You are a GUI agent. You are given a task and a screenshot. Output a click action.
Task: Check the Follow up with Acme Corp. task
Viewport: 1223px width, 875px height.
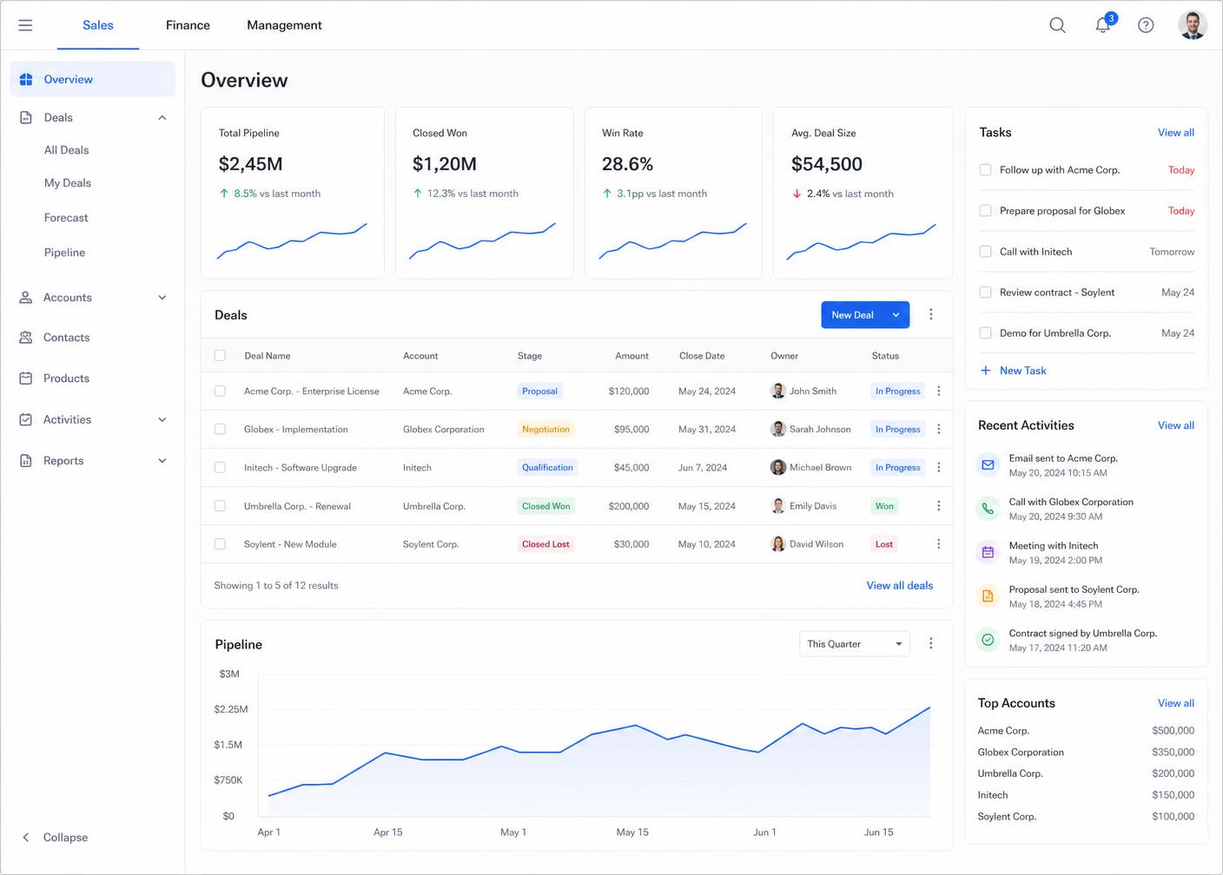[x=985, y=170]
